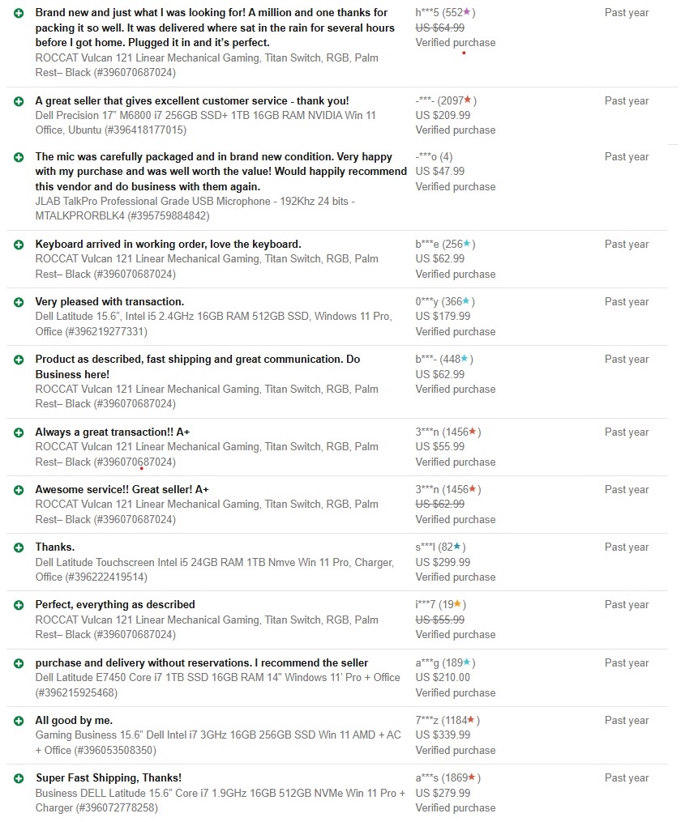Click the yellow star beside i***7 (19)
This screenshot has width=685, height=822.
[457, 605]
